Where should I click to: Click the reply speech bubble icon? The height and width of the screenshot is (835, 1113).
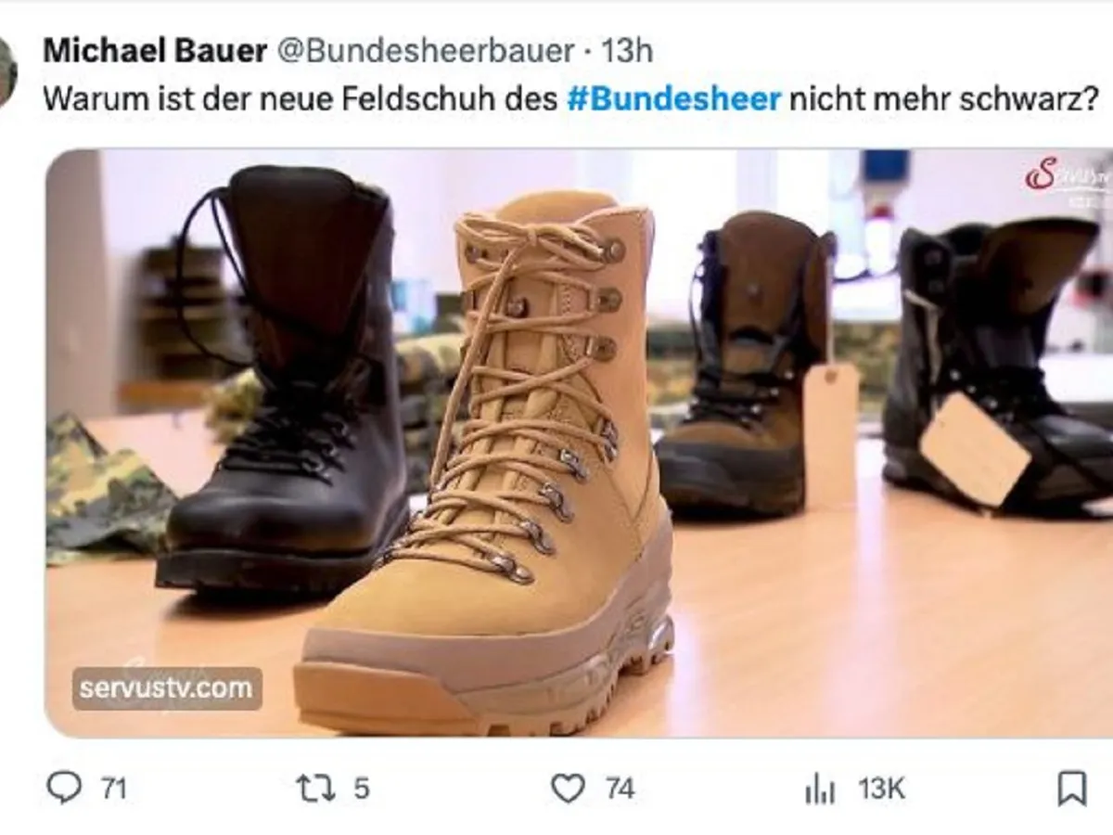point(64,789)
